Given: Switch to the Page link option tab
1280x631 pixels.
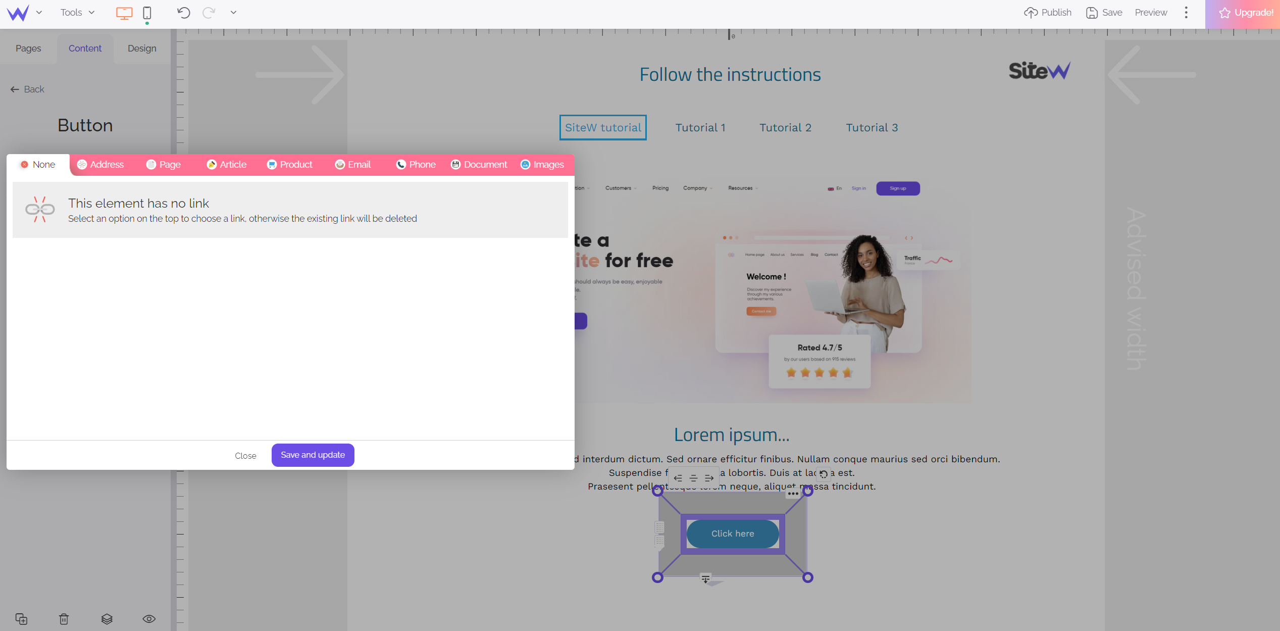Looking at the screenshot, I should [x=164, y=164].
